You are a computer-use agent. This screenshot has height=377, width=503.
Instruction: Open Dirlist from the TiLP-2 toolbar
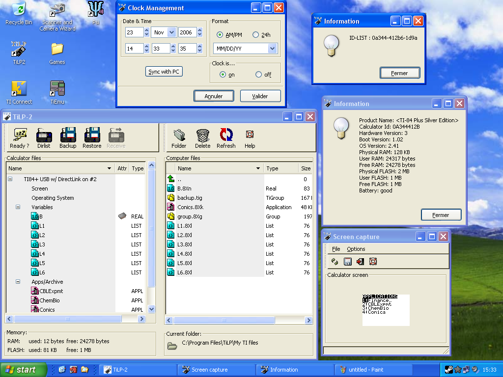[x=44, y=138]
